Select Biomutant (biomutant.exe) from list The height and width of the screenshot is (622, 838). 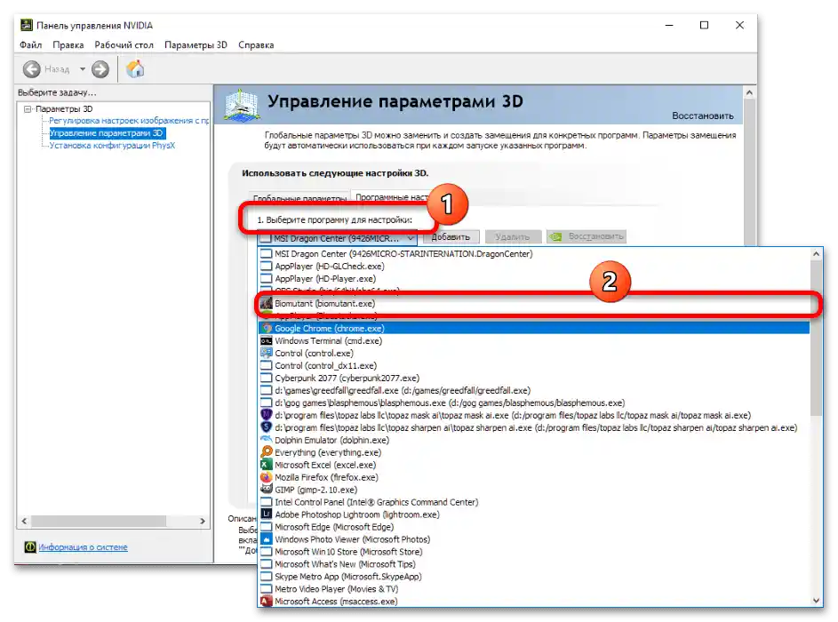coord(534,304)
